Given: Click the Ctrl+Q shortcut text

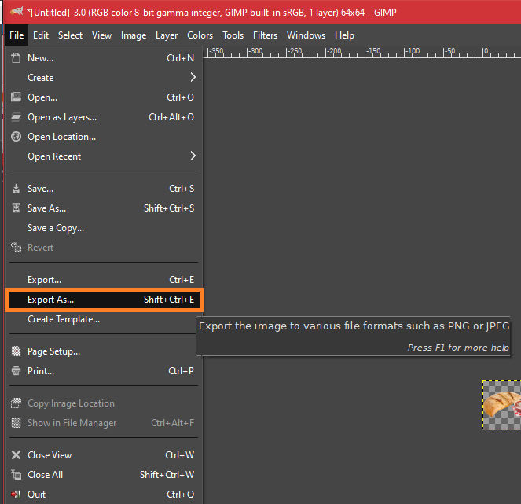Looking at the screenshot, I should coord(181,494).
